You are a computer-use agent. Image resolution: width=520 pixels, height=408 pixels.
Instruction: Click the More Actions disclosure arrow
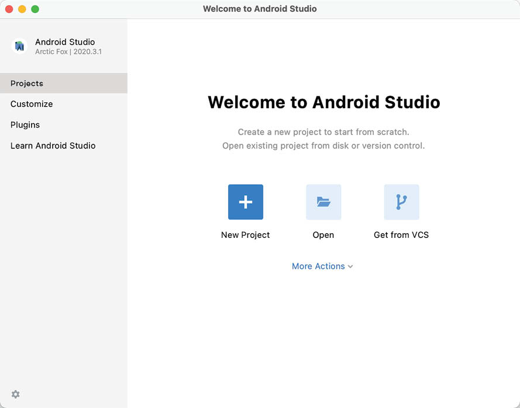point(350,267)
